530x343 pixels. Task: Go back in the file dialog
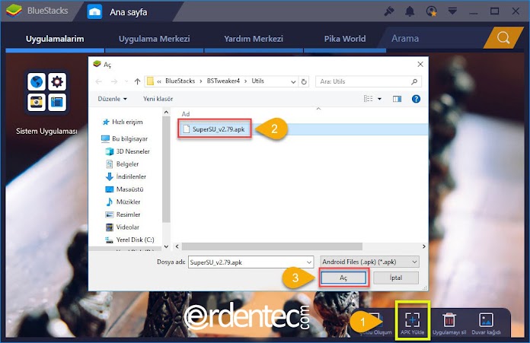coord(99,81)
